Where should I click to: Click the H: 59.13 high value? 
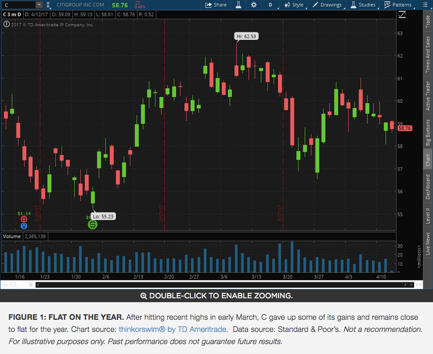point(83,14)
